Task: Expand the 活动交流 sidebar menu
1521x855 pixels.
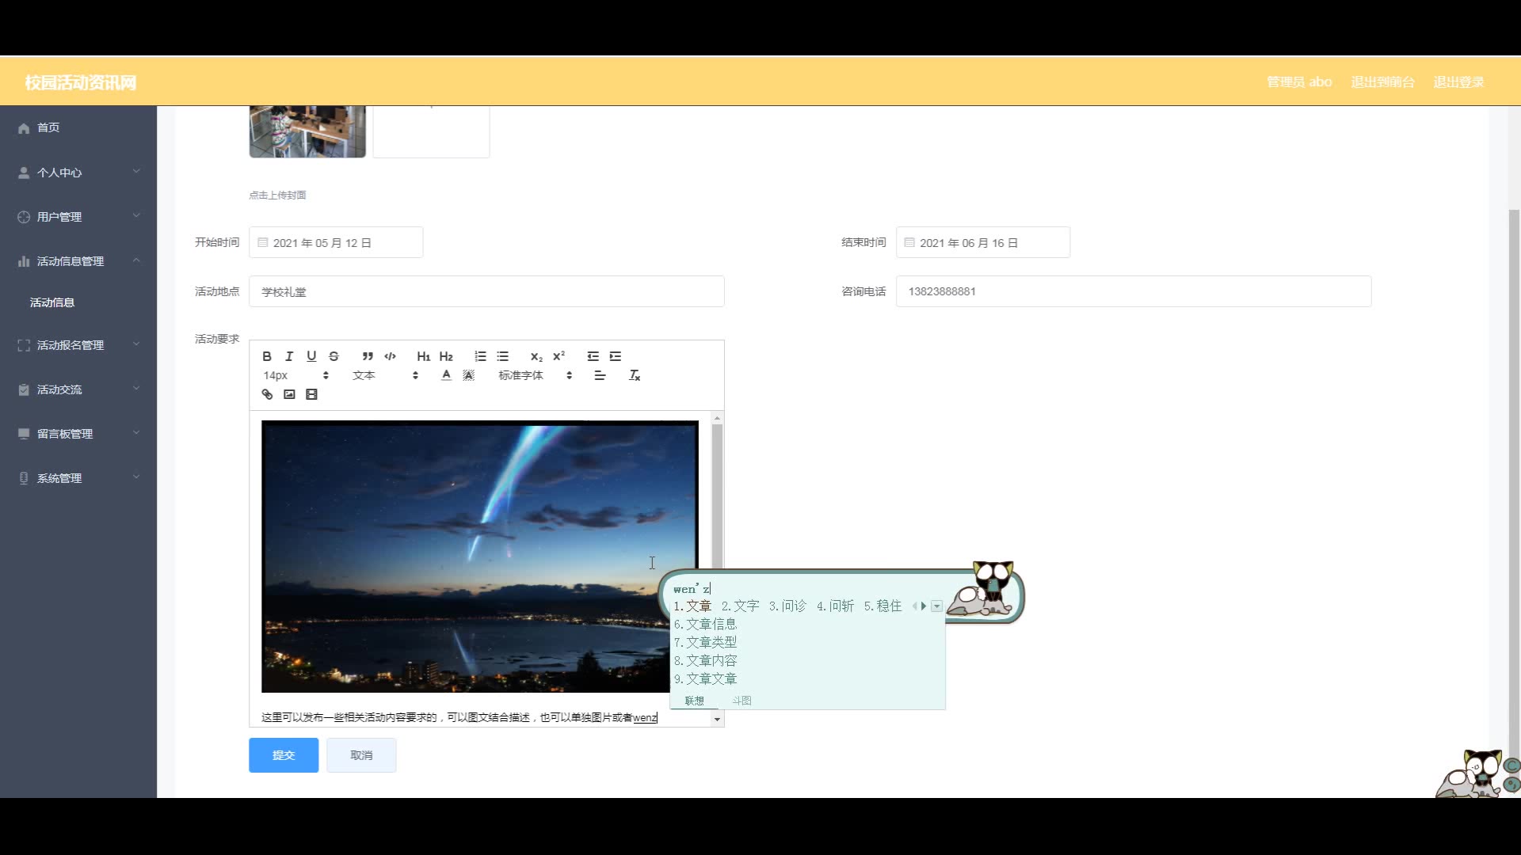Action: coord(78,389)
